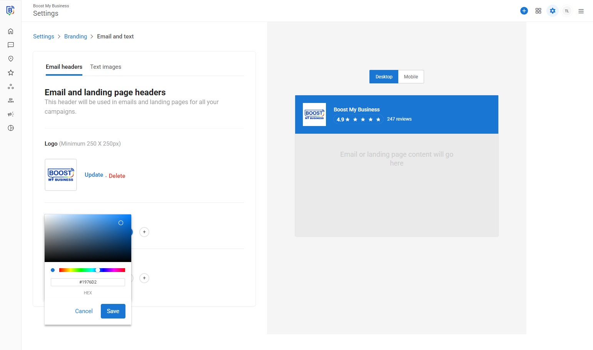Open the TL user avatar menu
This screenshot has height=350, width=593.
[x=566, y=11]
